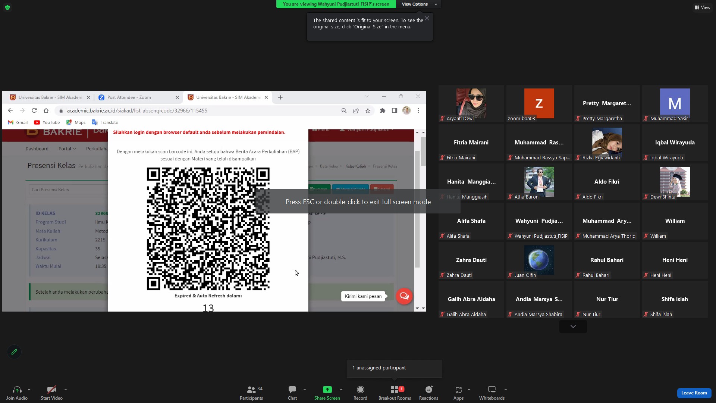Expand the arrow next to Whiteboards
This screenshot has width=716, height=403.
[x=506, y=390]
